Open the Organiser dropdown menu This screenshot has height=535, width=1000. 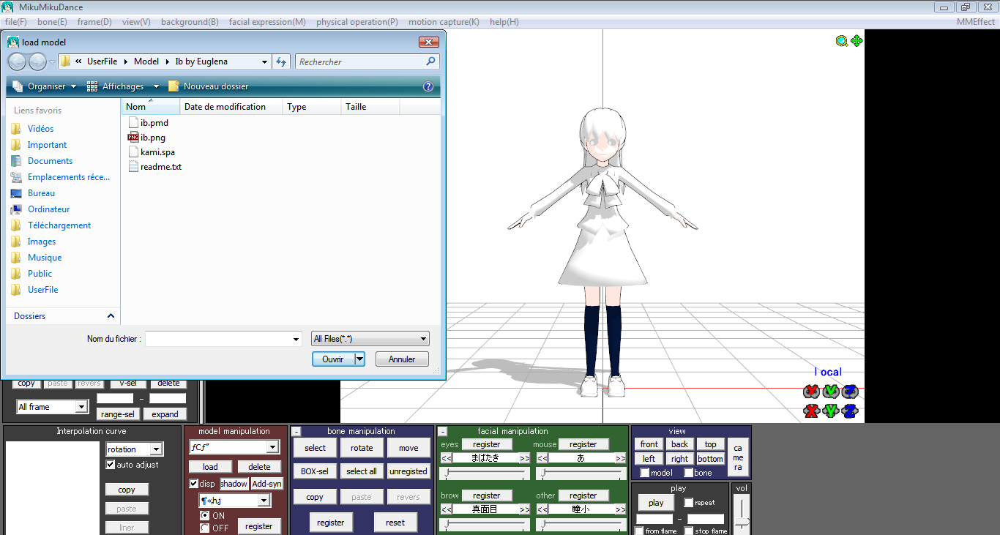point(44,86)
